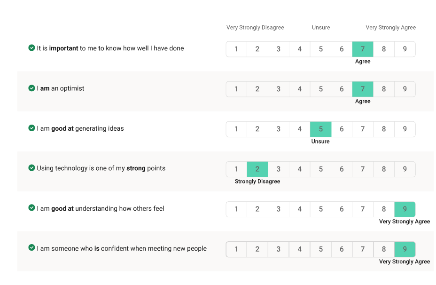Viewport: 436px width, 285px height.
Task: Choose 8 for 'Using technology' statement
Action: (x=384, y=169)
